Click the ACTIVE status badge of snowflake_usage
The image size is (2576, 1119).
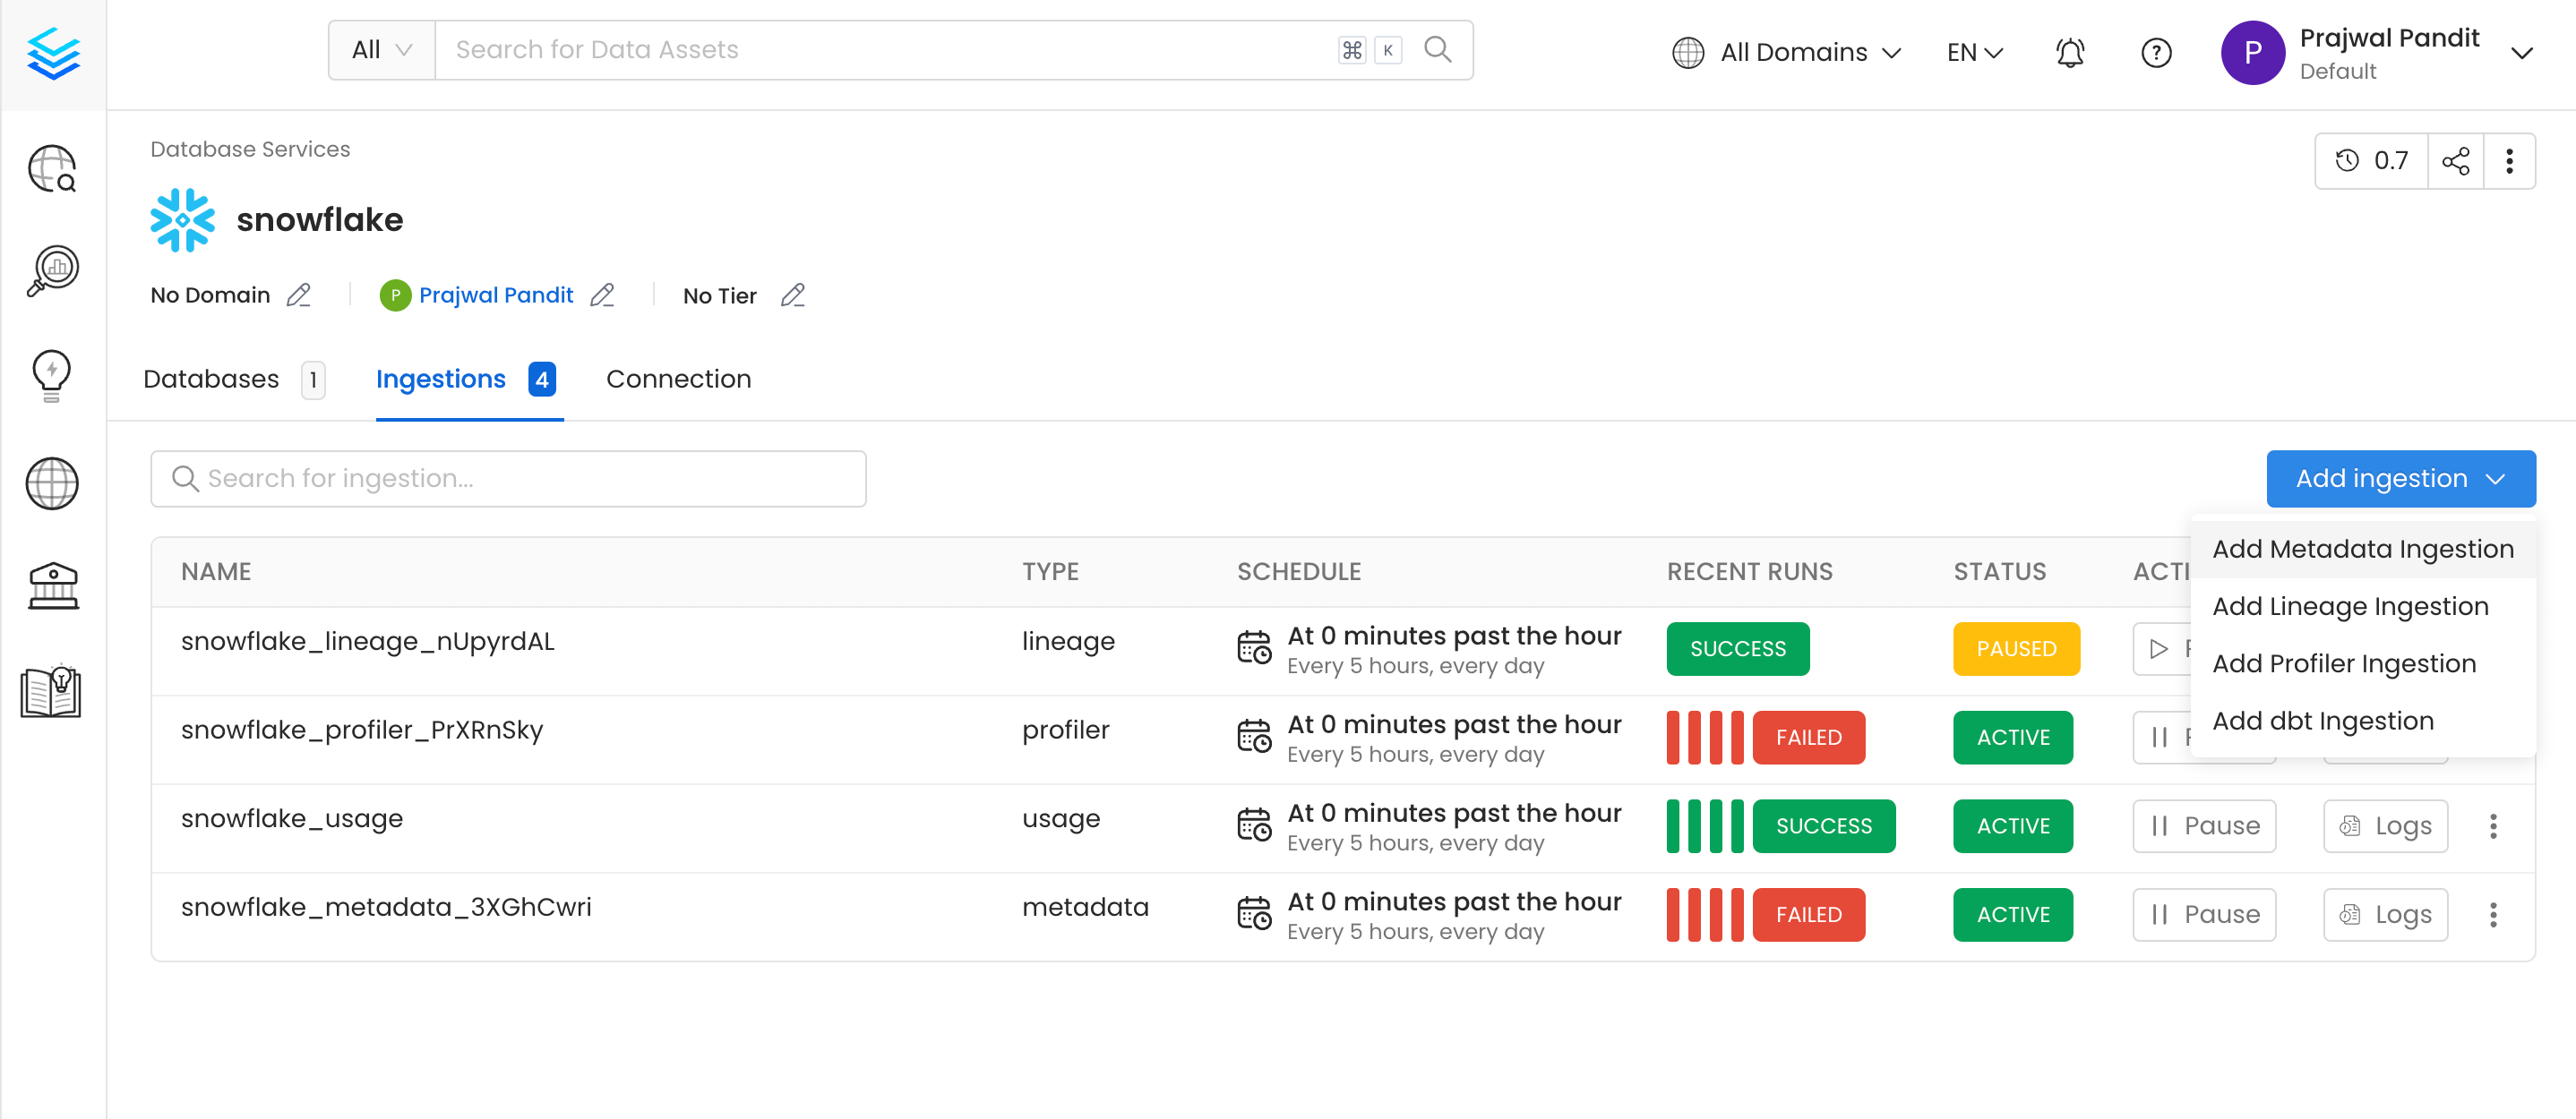(2013, 826)
